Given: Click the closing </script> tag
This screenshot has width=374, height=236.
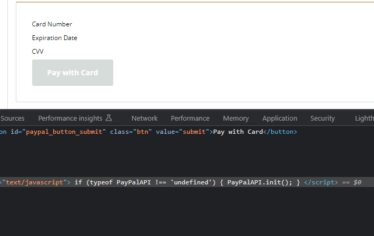Looking at the screenshot, I should [321, 182].
